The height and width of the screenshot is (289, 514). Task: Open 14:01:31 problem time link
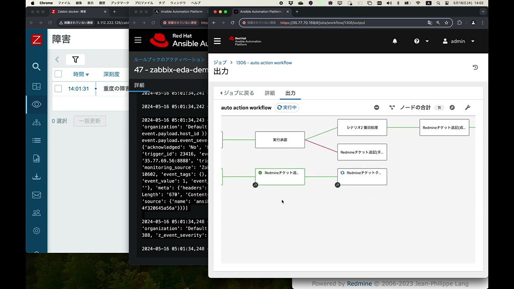(x=78, y=89)
